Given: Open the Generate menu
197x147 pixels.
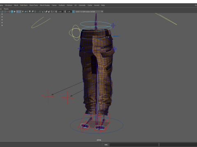Looking at the screenshot, I should 82,5.
